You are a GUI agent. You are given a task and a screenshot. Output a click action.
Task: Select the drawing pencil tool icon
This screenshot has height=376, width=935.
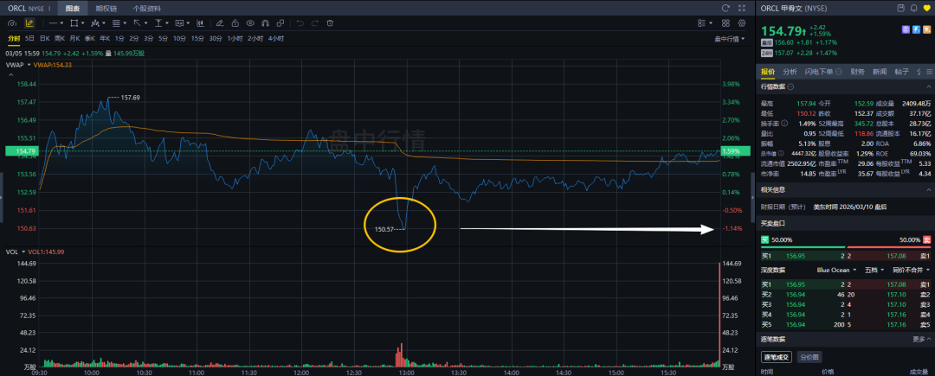tap(31, 23)
